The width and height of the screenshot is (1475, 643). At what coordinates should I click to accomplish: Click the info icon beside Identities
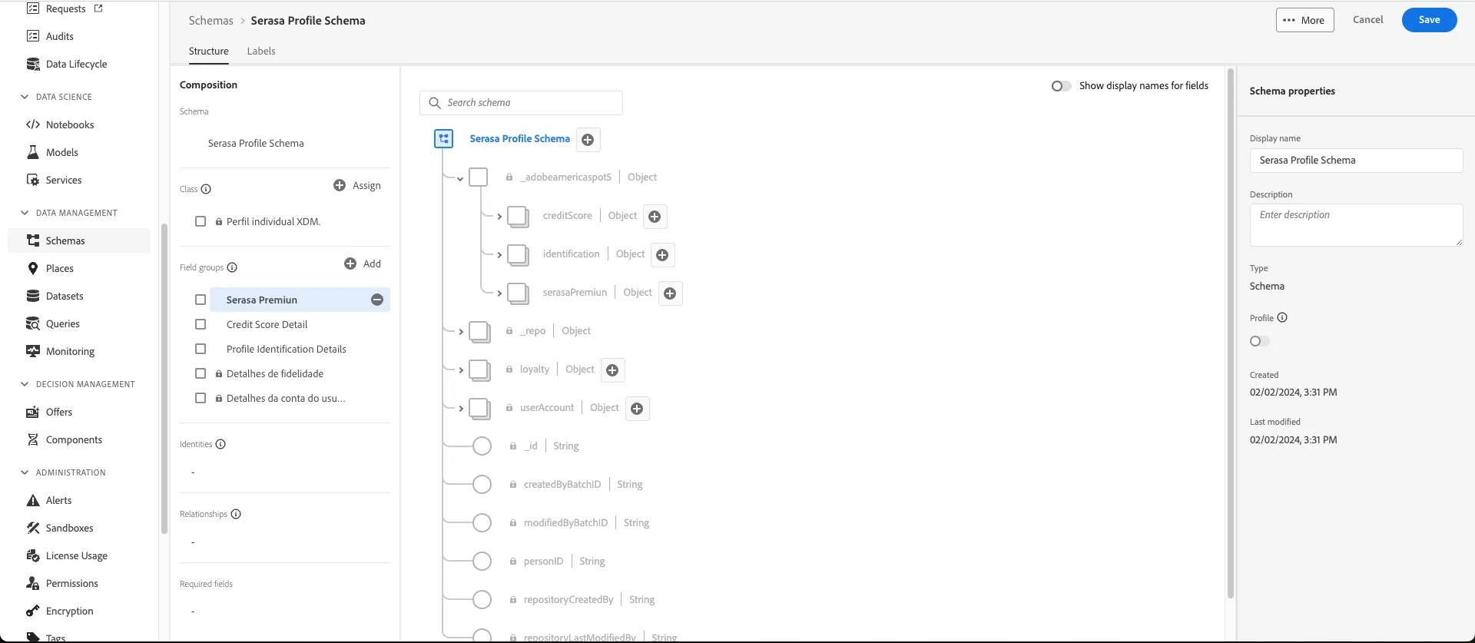[x=220, y=444]
